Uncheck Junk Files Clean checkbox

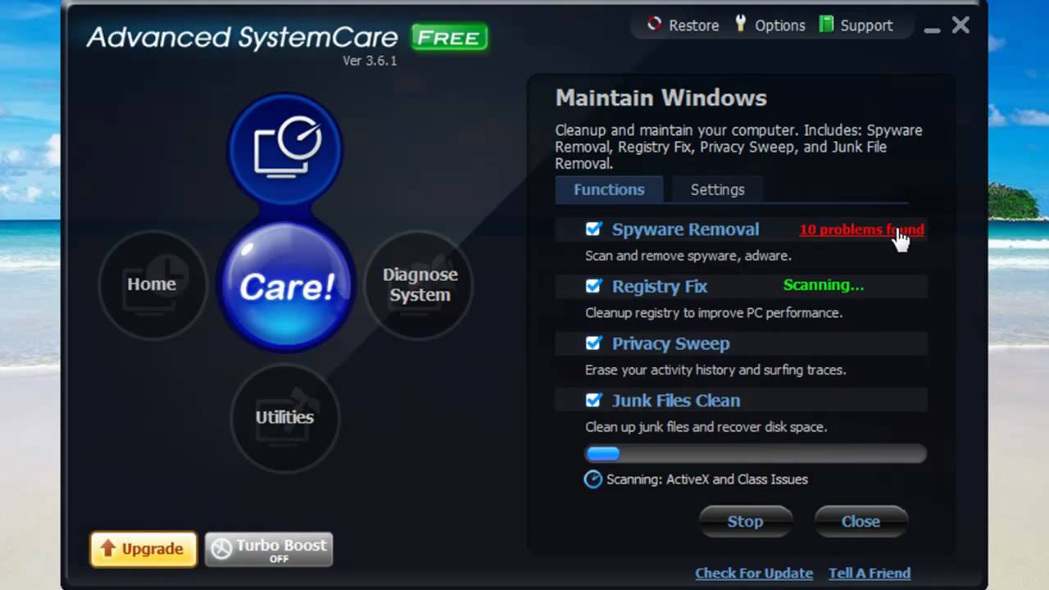tap(594, 400)
